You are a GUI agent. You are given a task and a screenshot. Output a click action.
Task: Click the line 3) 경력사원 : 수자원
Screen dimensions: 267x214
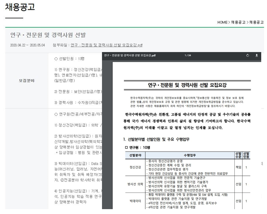78,103
